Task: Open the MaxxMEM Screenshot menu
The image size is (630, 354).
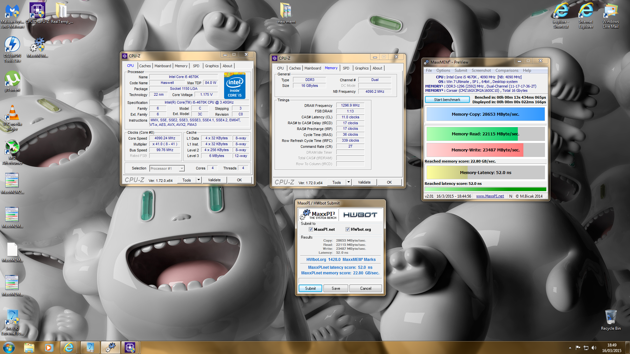Action: pyautogui.click(x=481, y=70)
